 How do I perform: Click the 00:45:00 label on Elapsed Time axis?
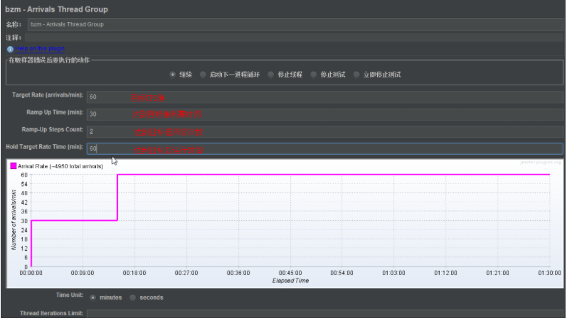(290, 273)
